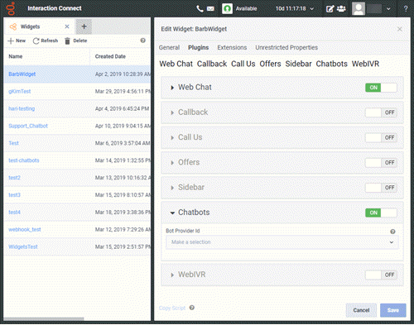Click the Genesys logo icon
The image size is (414, 325).
11,8
